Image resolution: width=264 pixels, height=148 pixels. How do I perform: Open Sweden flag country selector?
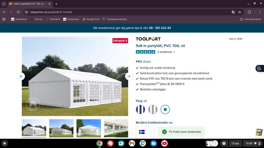(x=145, y=132)
